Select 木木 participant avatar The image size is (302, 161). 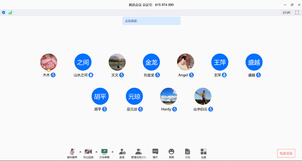coord(49,62)
